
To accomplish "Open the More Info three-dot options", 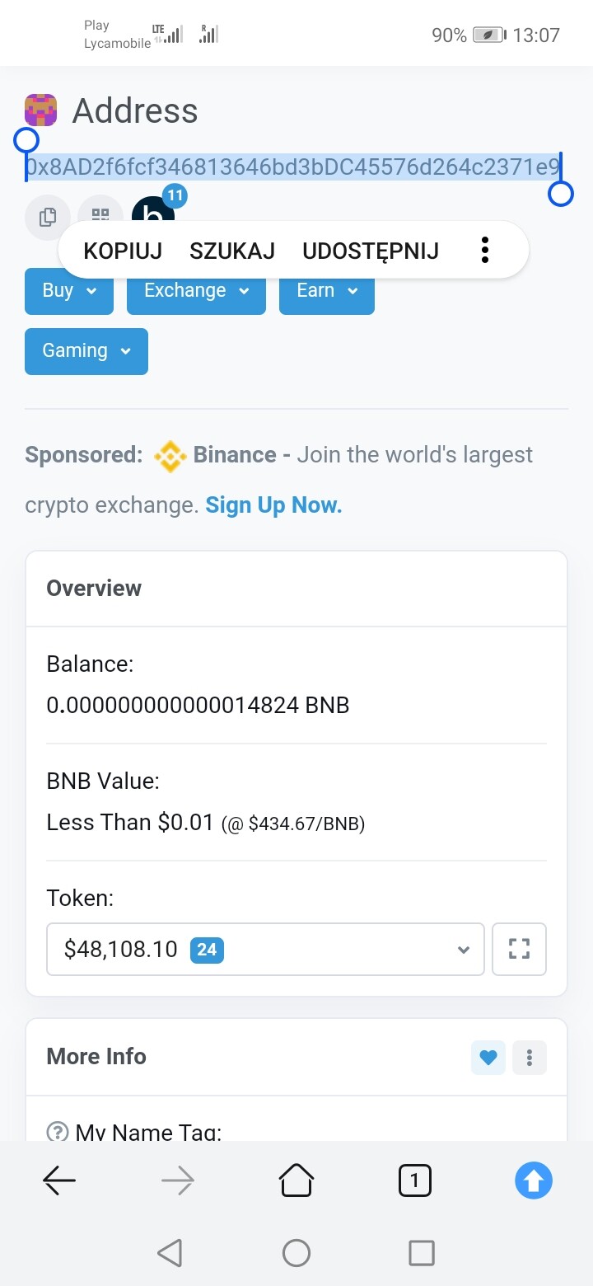I will click(530, 1057).
